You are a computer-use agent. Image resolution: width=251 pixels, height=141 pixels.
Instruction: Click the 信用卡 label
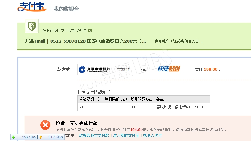click(x=147, y=69)
